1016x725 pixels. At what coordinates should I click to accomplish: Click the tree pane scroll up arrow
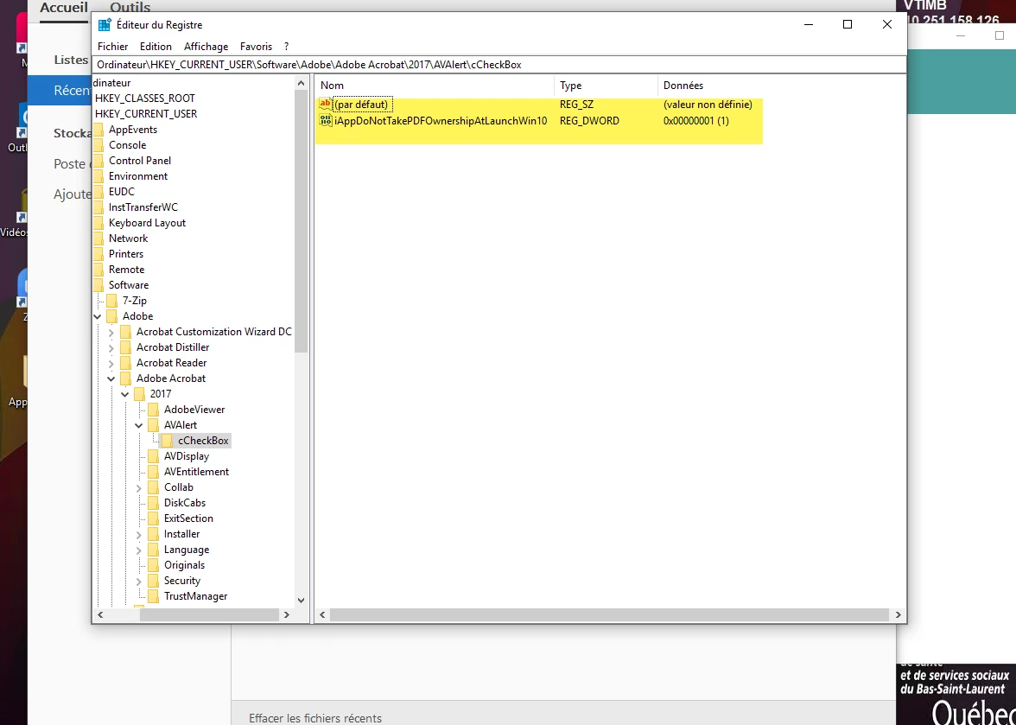tap(302, 83)
